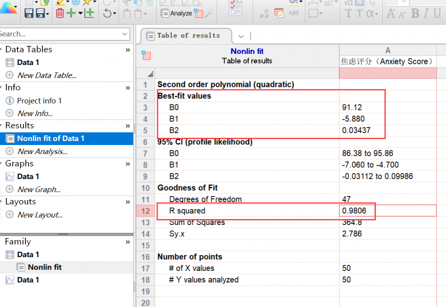This screenshot has height=307, width=446.
Task: Click New Graph... link
Action: click(x=38, y=189)
